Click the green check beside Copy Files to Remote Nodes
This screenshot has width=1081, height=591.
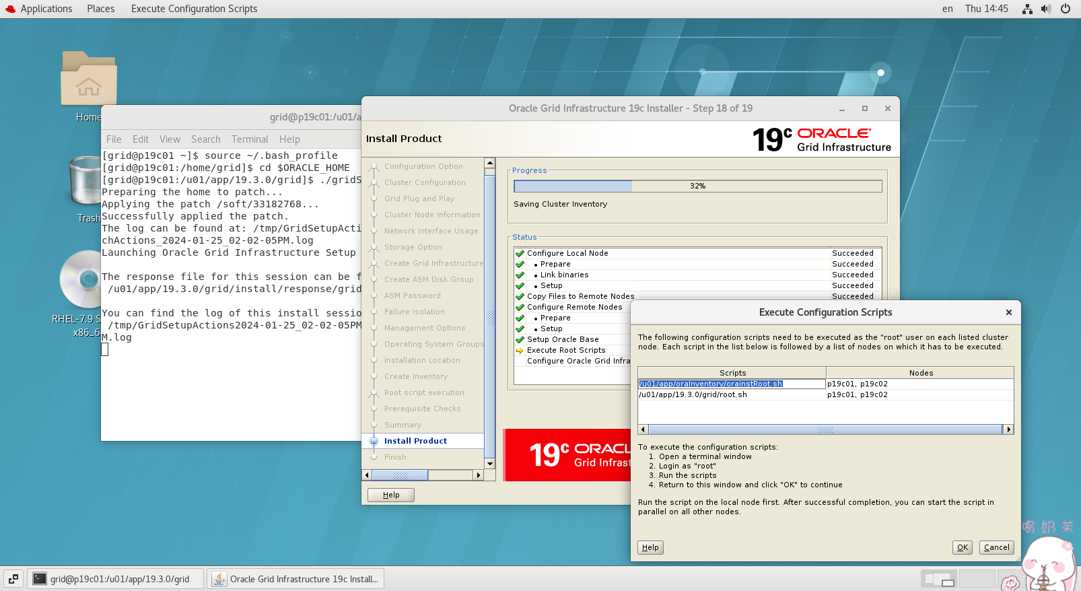click(x=520, y=296)
